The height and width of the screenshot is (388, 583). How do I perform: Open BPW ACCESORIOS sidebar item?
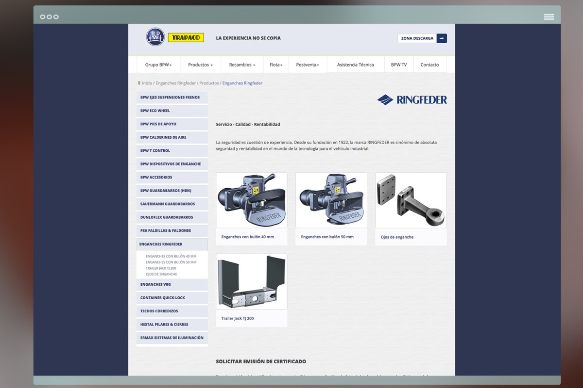(x=172, y=178)
